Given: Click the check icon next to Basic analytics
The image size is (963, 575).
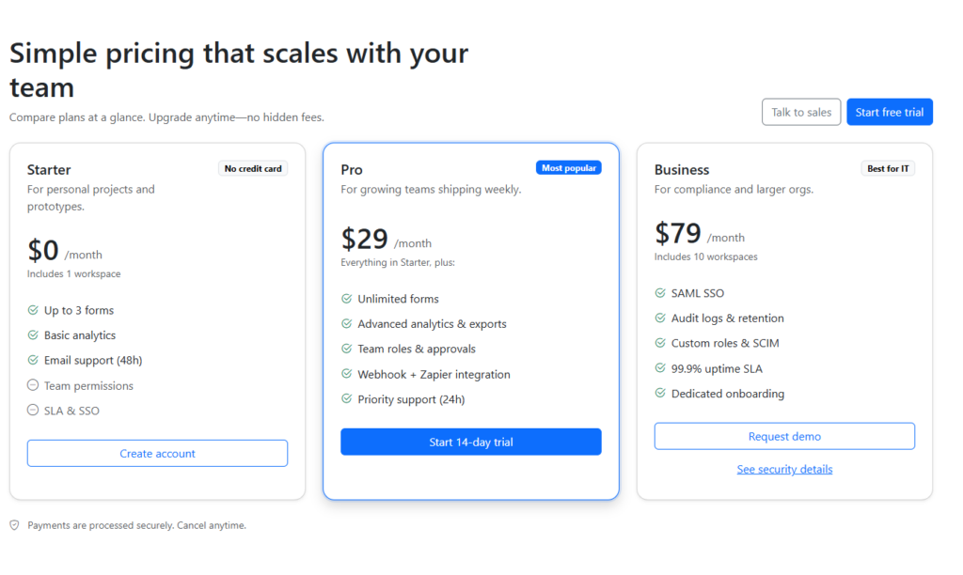Looking at the screenshot, I should (x=33, y=335).
